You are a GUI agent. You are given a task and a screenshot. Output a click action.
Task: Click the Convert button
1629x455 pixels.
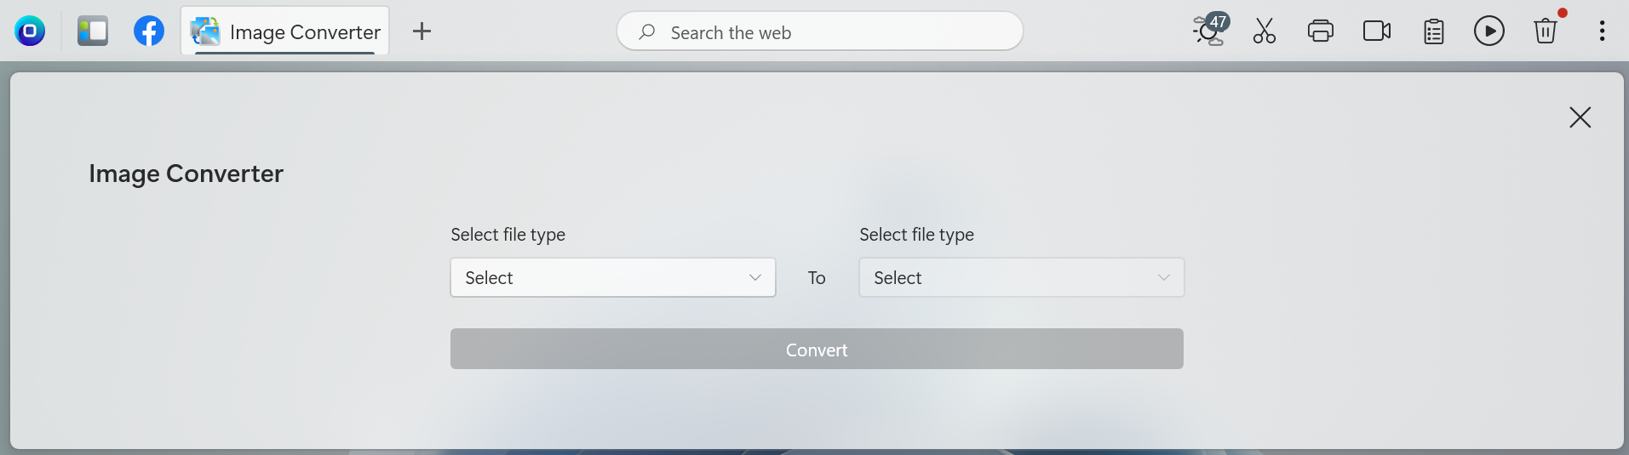pos(817,349)
